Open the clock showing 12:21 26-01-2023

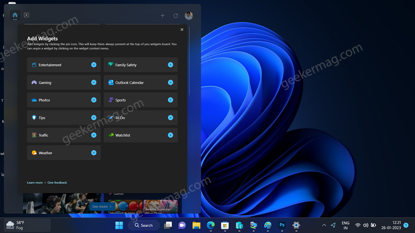[391, 226]
